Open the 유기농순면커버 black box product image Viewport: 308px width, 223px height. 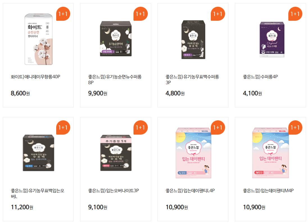coord(116,39)
